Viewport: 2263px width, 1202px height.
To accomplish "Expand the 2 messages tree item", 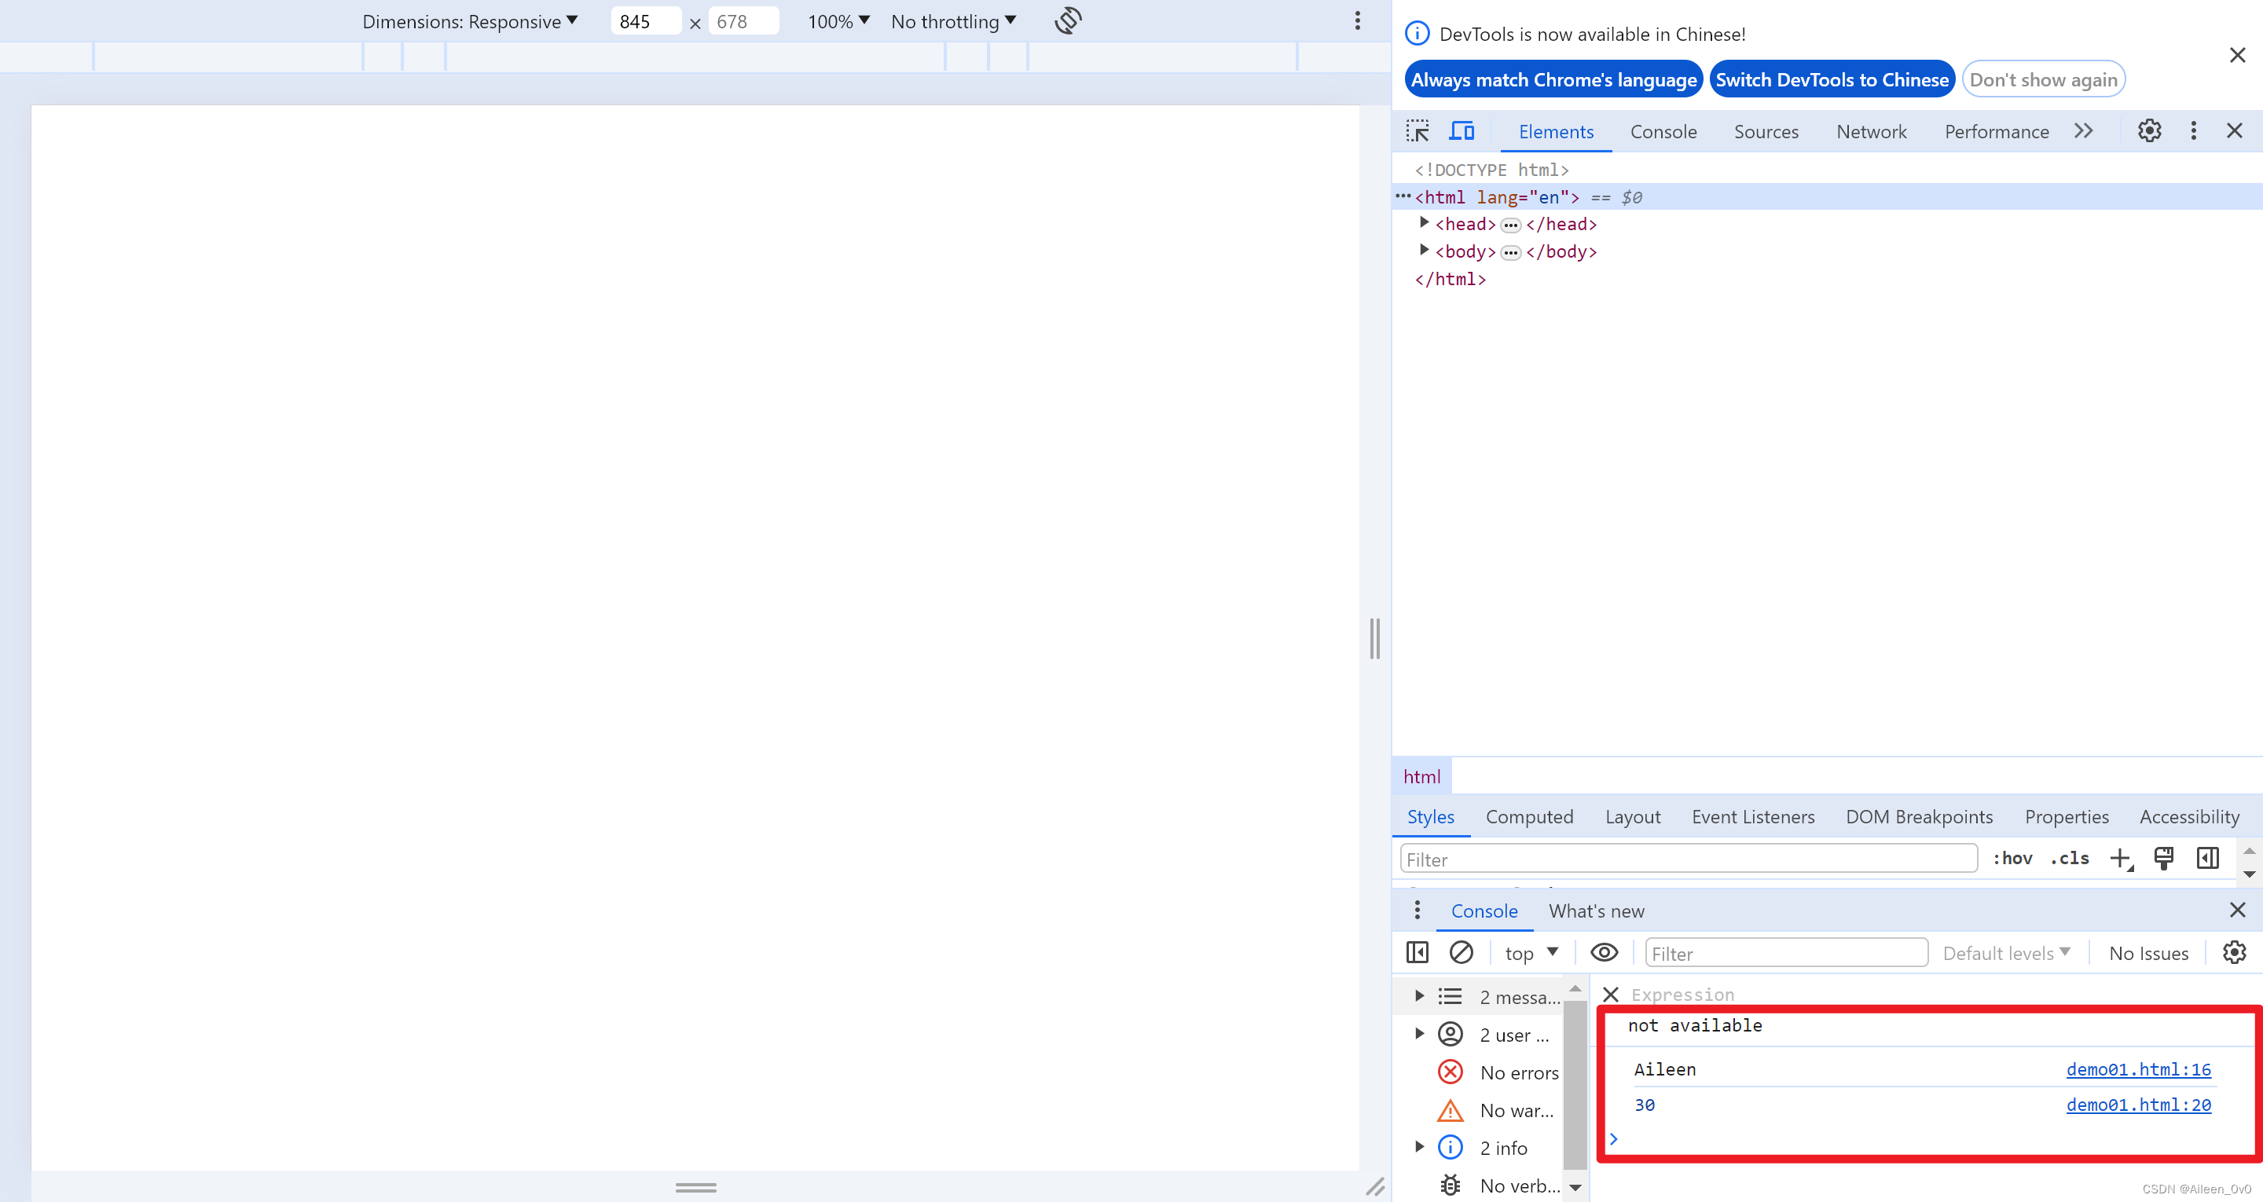I will [1418, 997].
